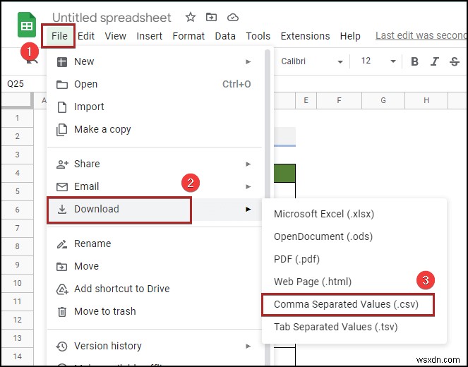Click the Rename pencil icon
The height and width of the screenshot is (367, 468).
pyautogui.click(x=62, y=244)
